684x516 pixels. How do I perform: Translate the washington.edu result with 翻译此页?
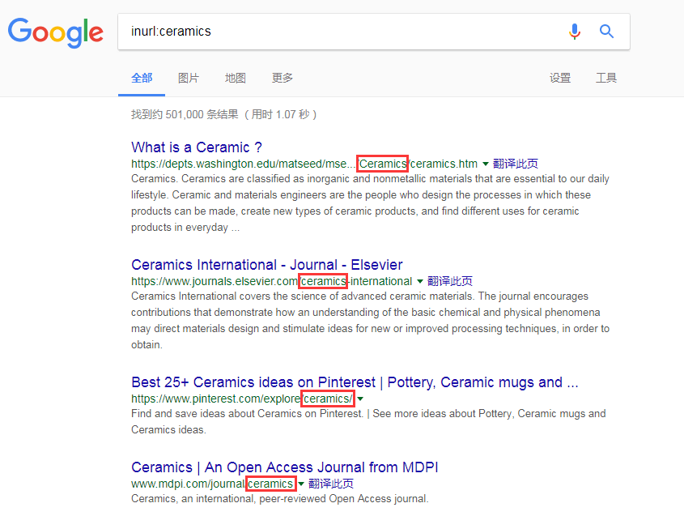coord(515,164)
